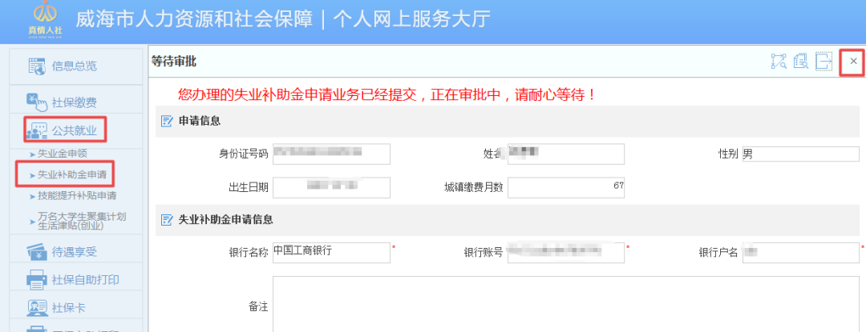866x332 pixels.
Task: Click the 公共就业 people-chat icon
Action: [36, 131]
